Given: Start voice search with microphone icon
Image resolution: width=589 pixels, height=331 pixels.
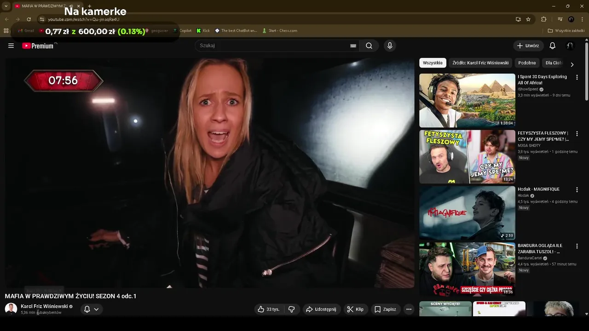Looking at the screenshot, I should click(x=390, y=46).
